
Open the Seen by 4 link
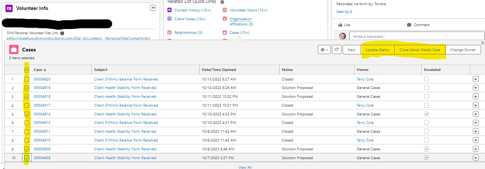(x=344, y=12)
